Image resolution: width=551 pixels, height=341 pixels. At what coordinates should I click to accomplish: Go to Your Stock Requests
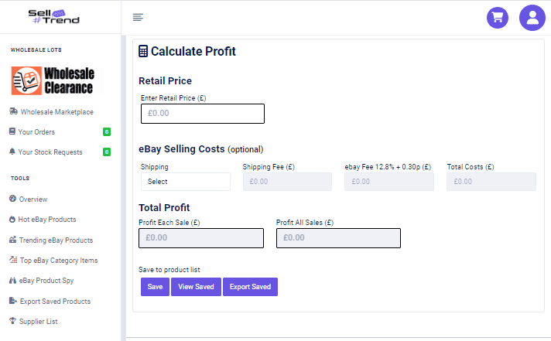(x=50, y=152)
